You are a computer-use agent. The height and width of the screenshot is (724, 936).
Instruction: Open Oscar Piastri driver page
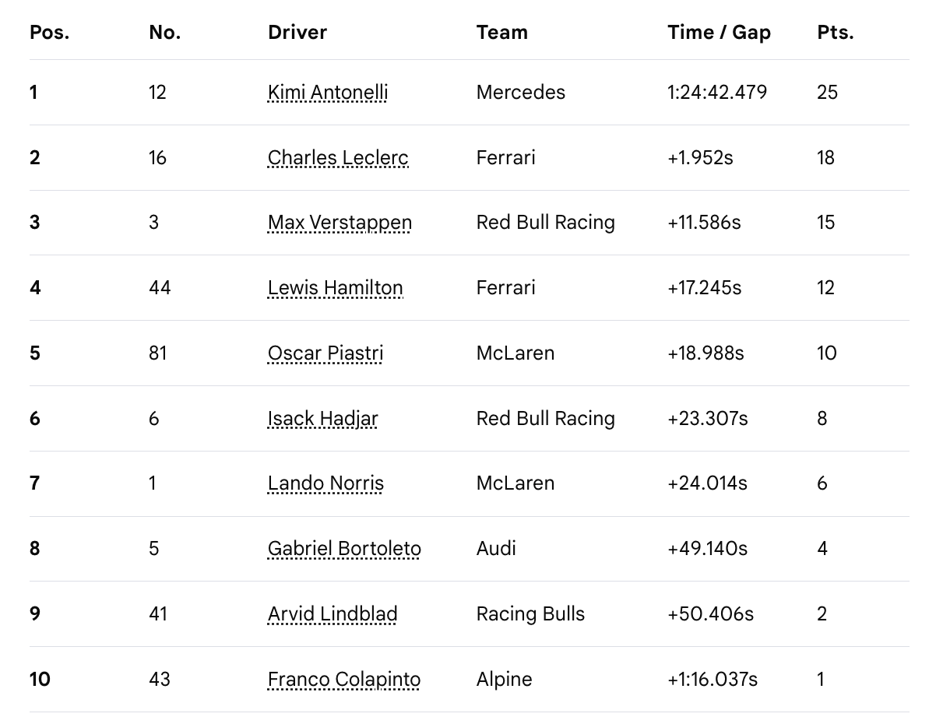pyautogui.click(x=325, y=353)
